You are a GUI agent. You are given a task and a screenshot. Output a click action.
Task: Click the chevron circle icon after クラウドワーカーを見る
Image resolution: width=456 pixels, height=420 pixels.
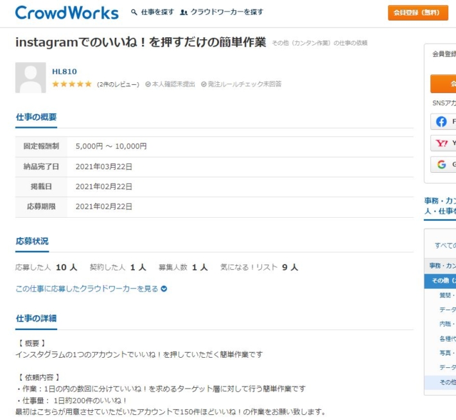tap(164, 289)
